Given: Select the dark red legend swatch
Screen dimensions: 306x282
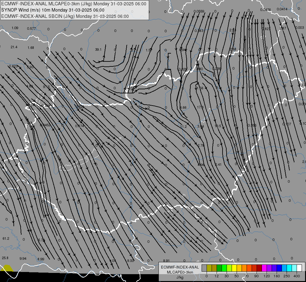Looking at the screenshot, I should point(259,268).
